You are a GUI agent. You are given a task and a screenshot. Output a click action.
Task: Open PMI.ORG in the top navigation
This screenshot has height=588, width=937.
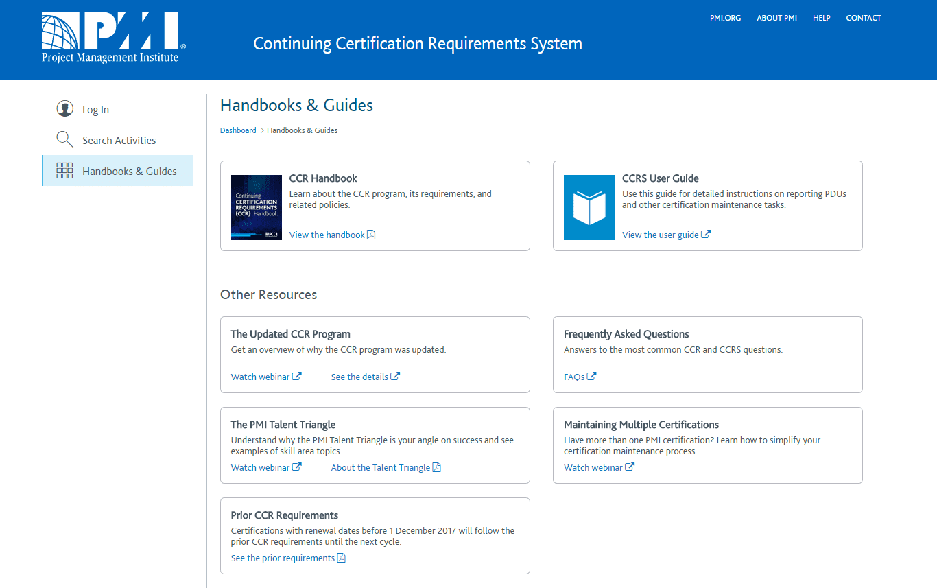pyautogui.click(x=726, y=18)
